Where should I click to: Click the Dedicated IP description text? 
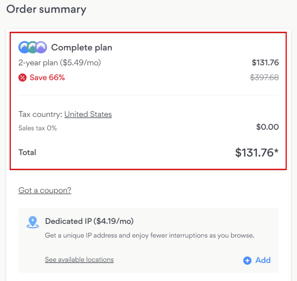149,235
